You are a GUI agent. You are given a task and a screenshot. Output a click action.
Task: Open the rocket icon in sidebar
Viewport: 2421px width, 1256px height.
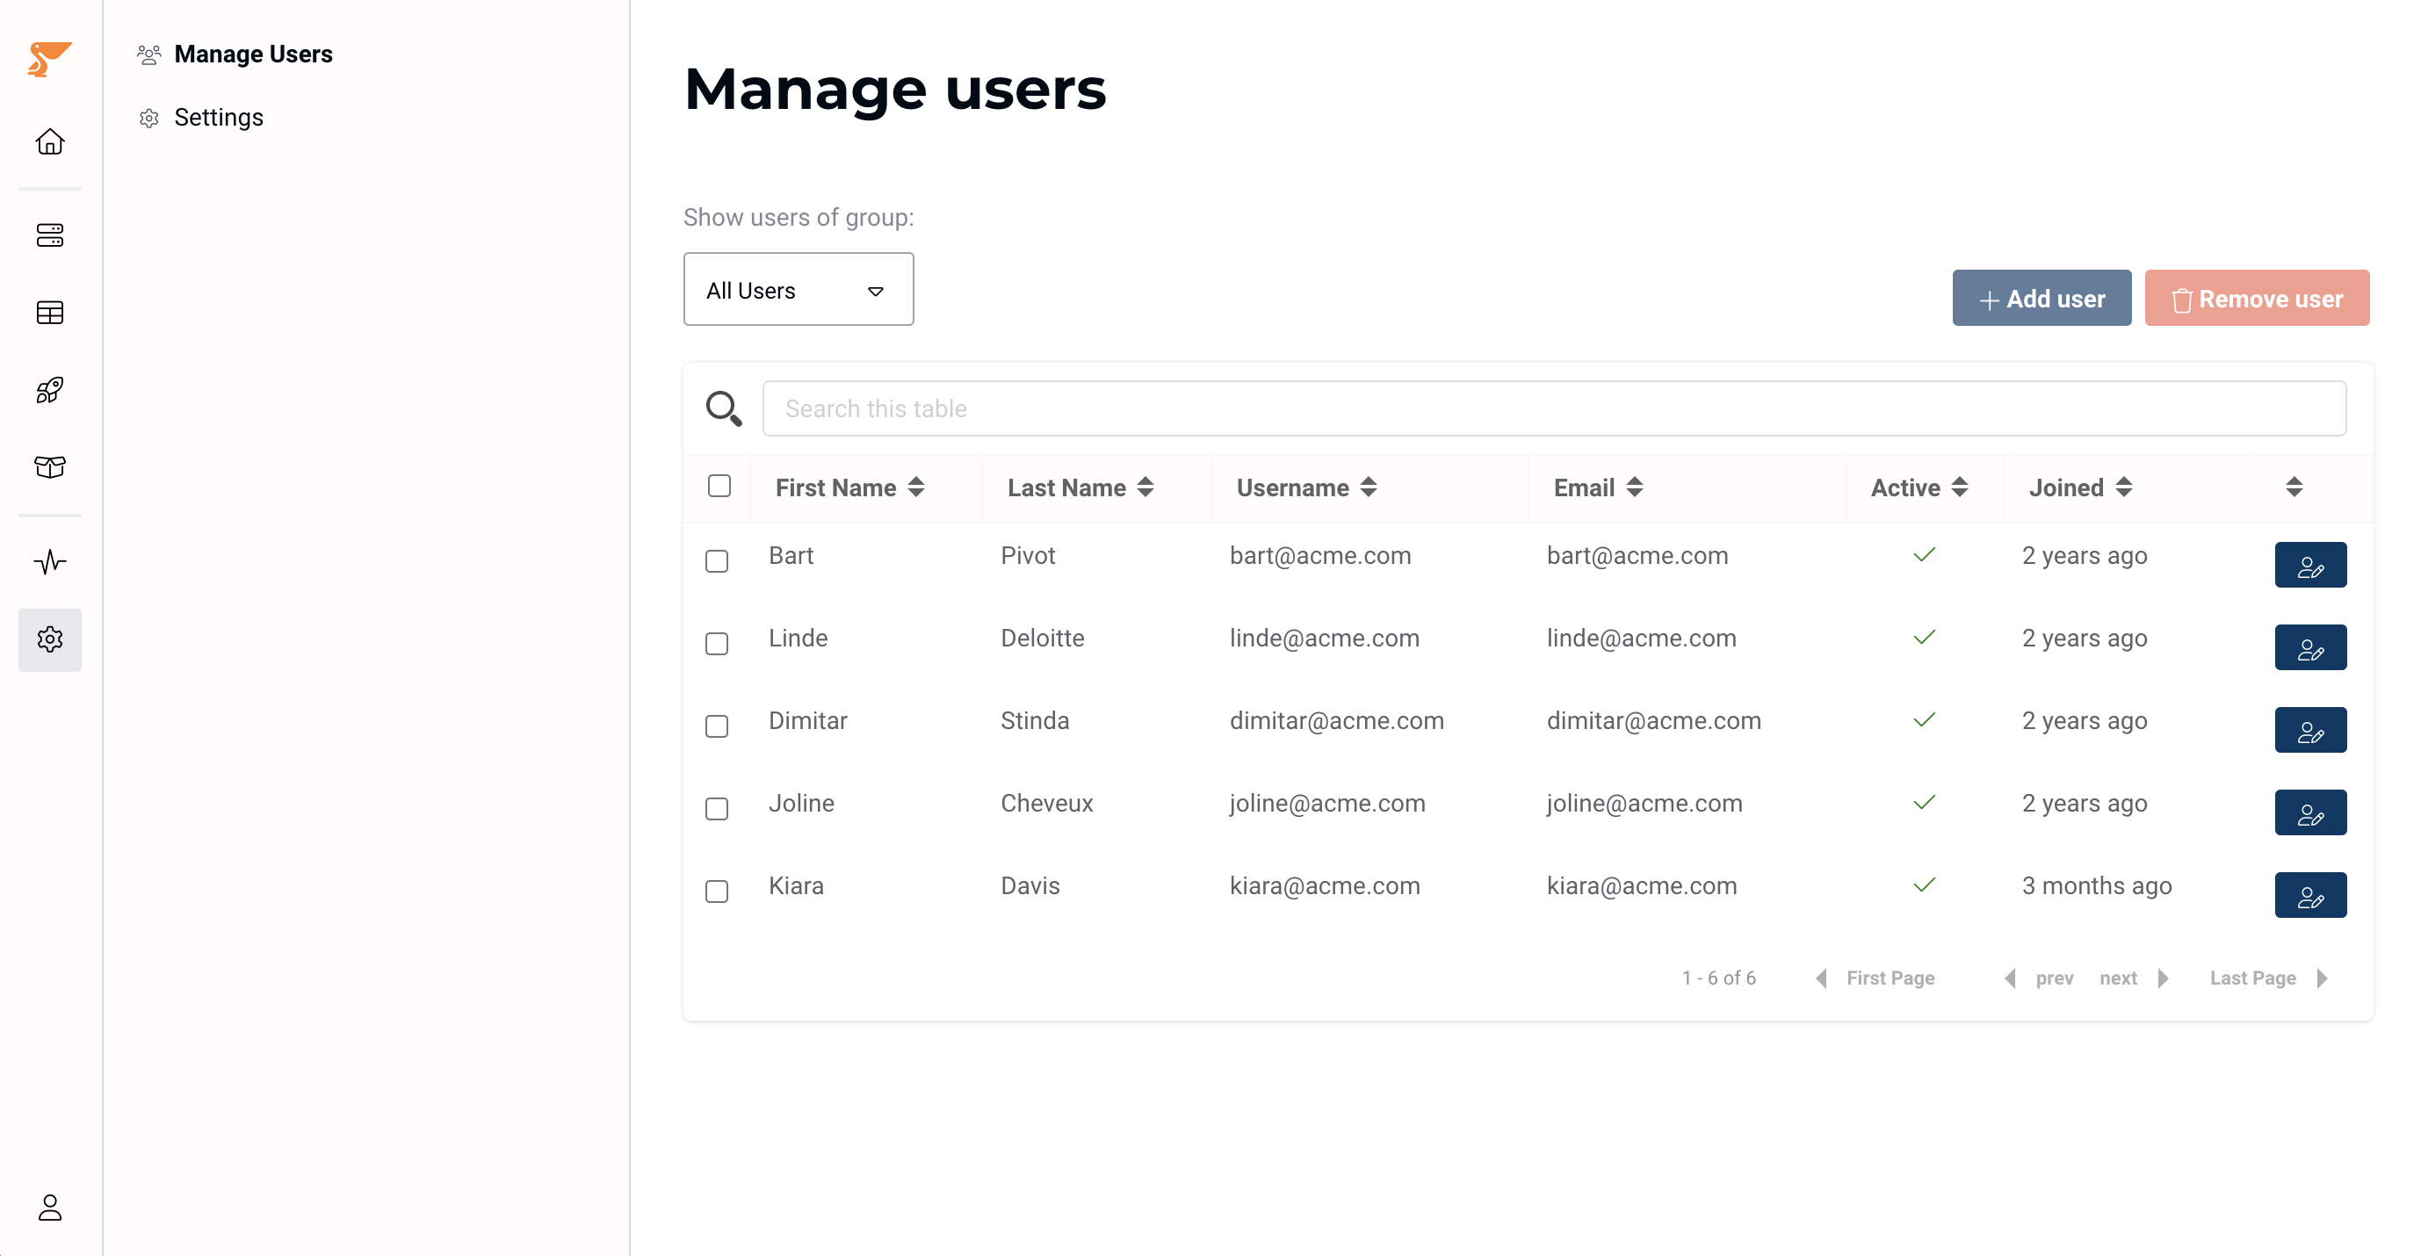point(50,390)
